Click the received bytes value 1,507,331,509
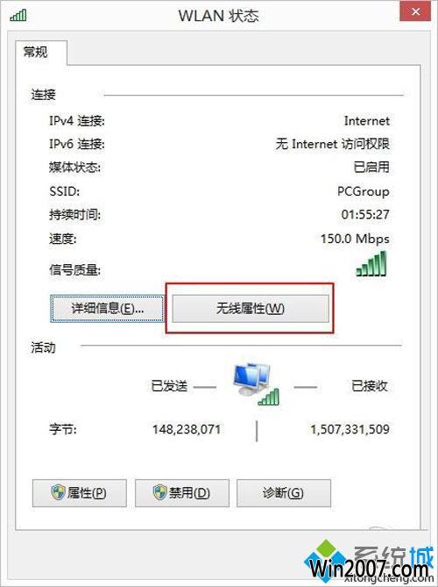 350,429
